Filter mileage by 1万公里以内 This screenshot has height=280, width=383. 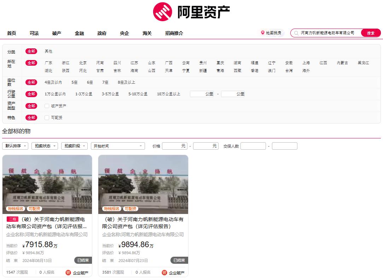click(x=55, y=94)
